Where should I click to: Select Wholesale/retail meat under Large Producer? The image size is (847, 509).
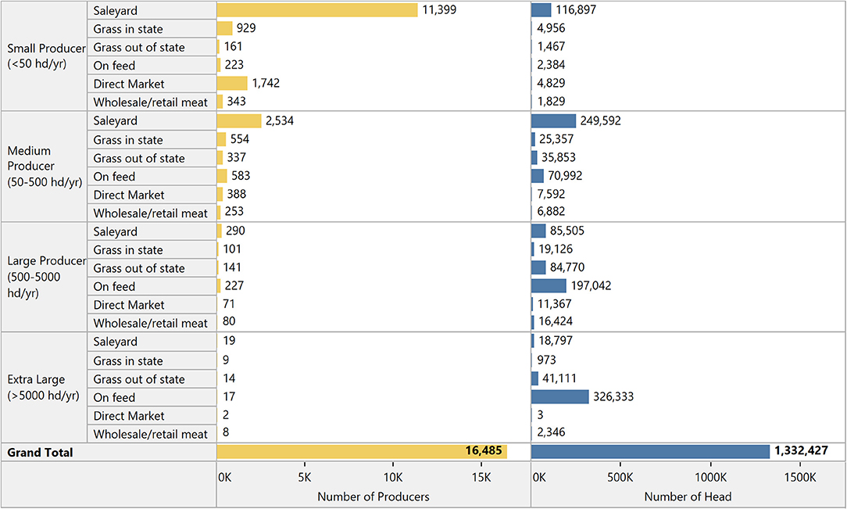click(150, 323)
